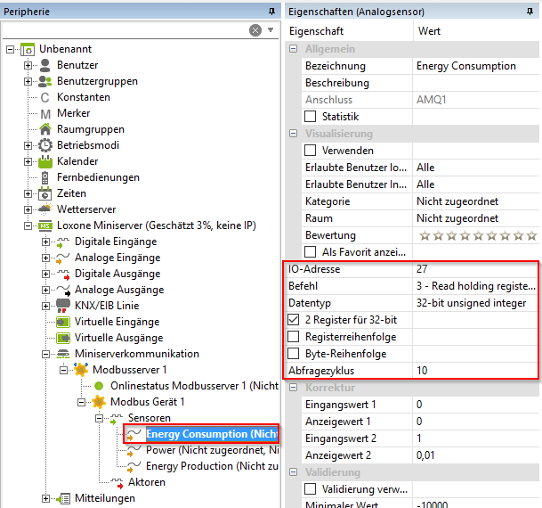Check Als Favorit anzeigen
Screen dimensions: 542x508
310,252
